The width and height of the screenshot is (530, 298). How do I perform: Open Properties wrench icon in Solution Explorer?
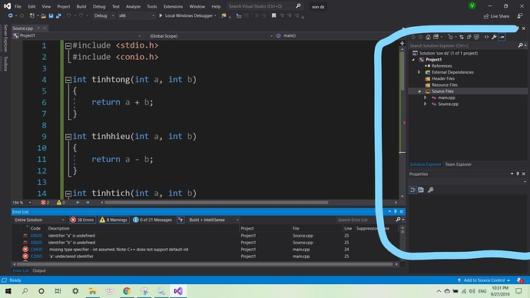(494, 37)
